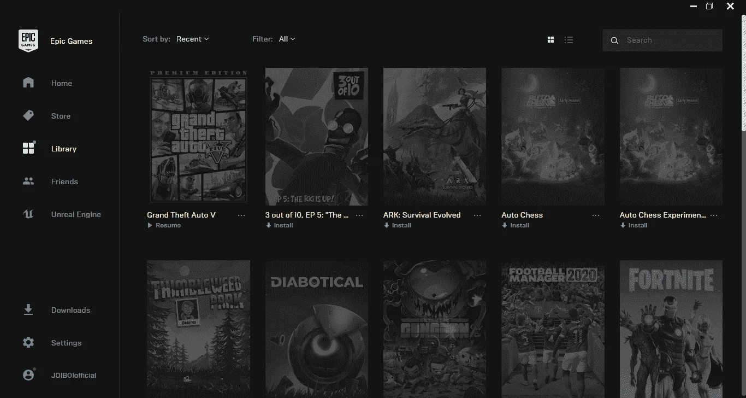Viewport: 746px width, 398px height.
Task: Open the Football Manager 2020 cover art
Action: 553,329
